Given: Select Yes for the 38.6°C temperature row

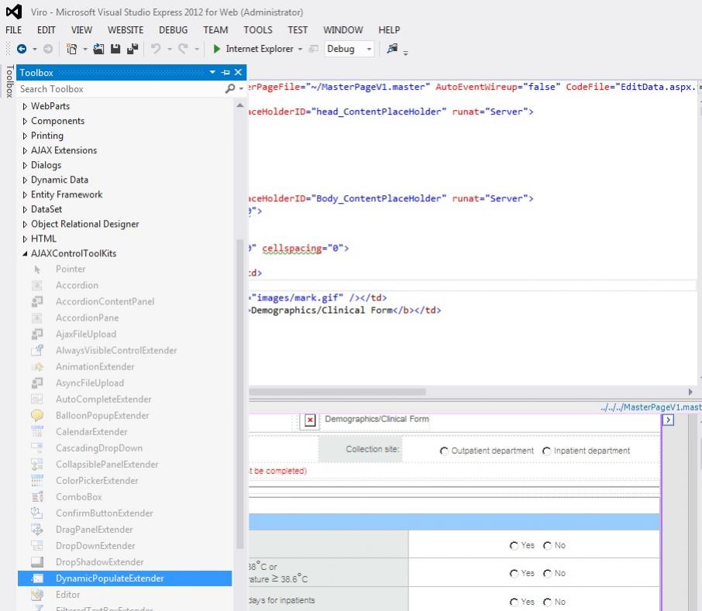Looking at the screenshot, I should (x=514, y=573).
